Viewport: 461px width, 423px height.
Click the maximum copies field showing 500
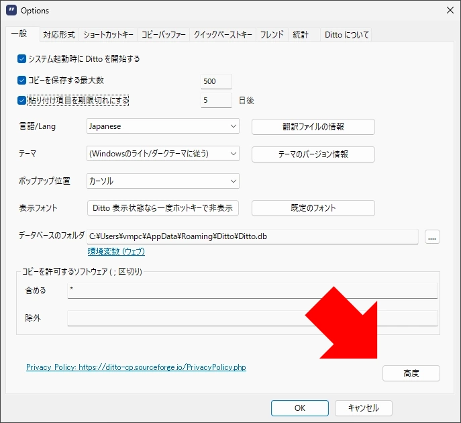tap(216, 81)
